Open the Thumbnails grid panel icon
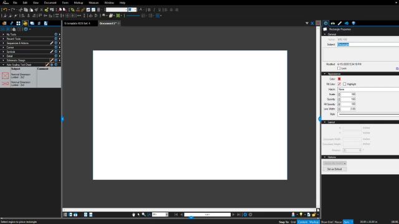399x224 pixels. point(18,23)
